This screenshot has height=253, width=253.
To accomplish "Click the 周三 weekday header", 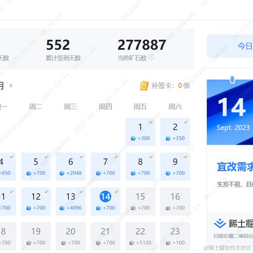I will click(70, 107).
